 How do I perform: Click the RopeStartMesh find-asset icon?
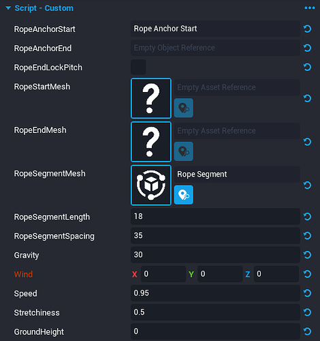184,108
